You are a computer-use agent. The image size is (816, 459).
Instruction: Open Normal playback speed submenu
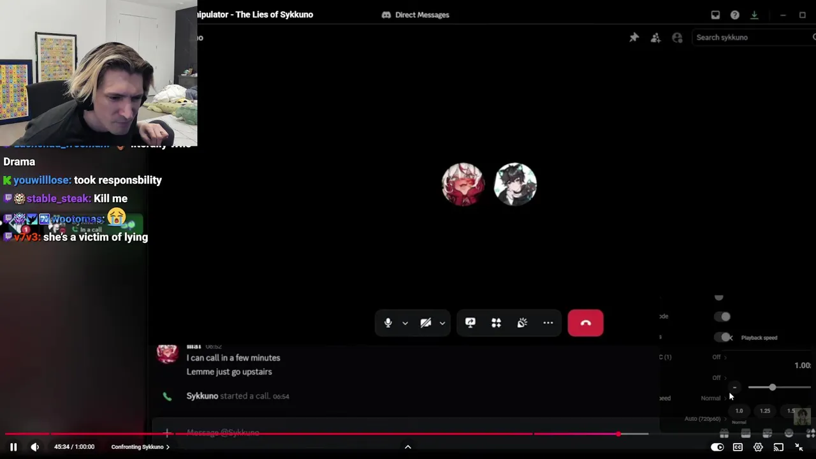(714, 398)
